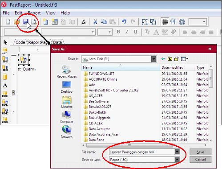Justify text alignment
222x169 pixels.
point(211,32)
